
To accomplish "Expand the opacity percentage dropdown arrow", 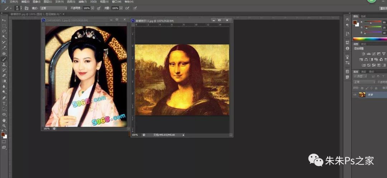I will (93, 8).
